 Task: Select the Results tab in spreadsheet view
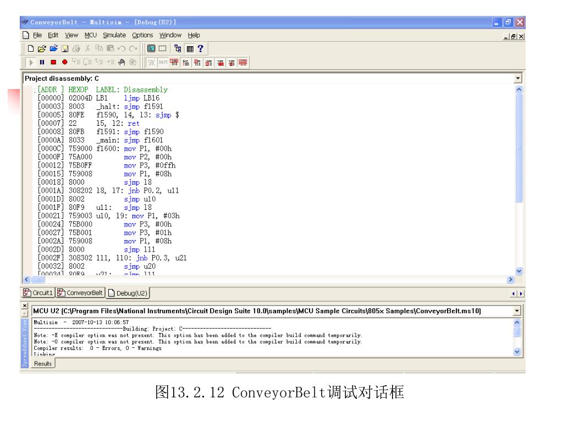coord(43,364)
